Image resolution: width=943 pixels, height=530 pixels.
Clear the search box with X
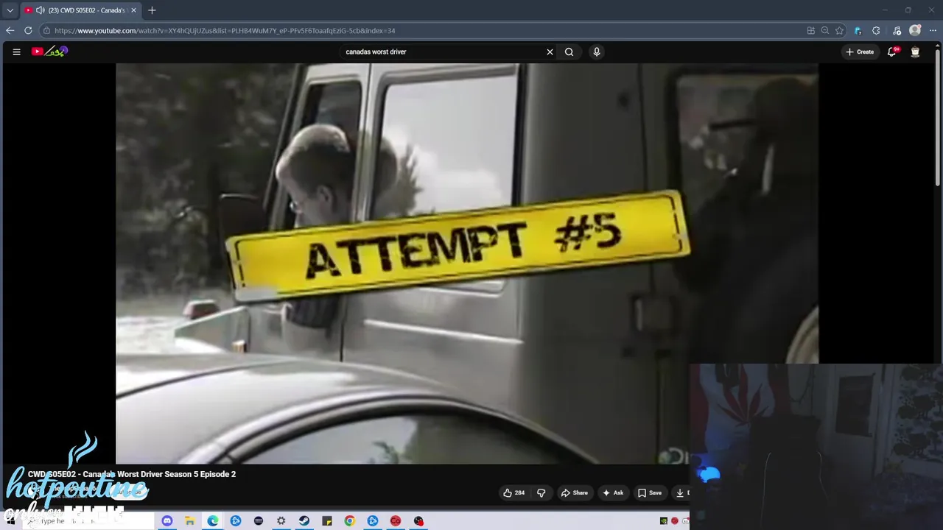pyautogui.click(x=550, y=52)
